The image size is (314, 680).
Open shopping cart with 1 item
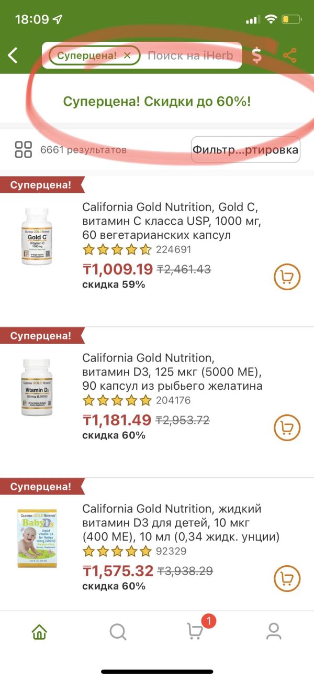[x=196, y=632]
